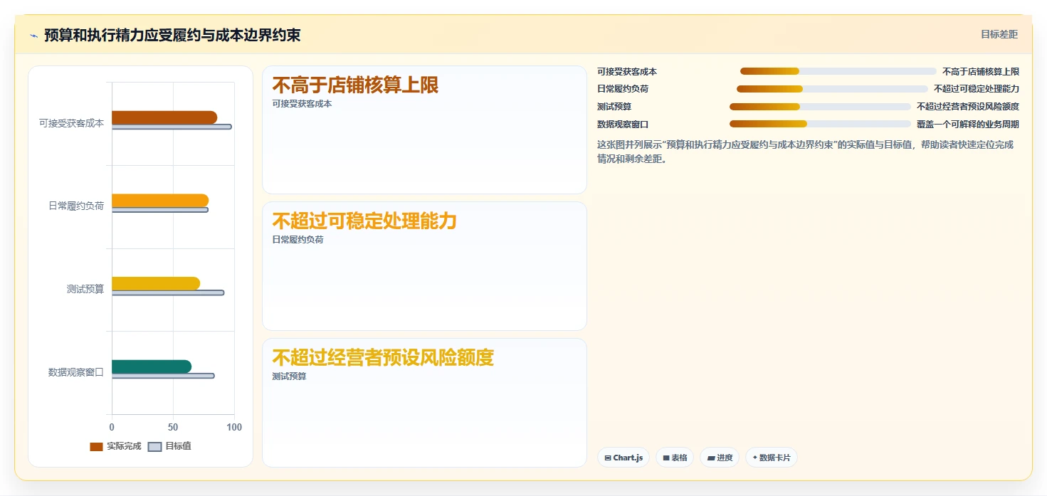Click the chart description paragraph text

[805, 152]
